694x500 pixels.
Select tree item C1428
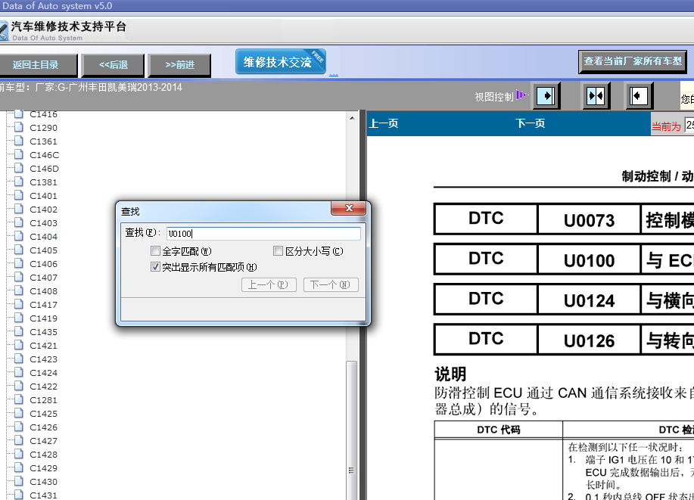point(43,455)
